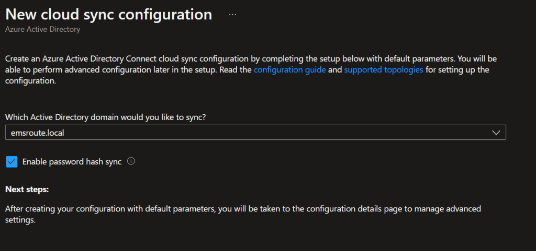Screen dimensions: 536x251
Task: Toggle the Enable password hash sync checkbox
Action: pos(12,162)
